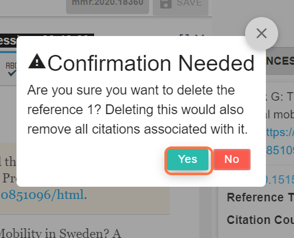Click the mmr.2020.18360 document ID button
294x238 pixels.
(x=108, y=3)
